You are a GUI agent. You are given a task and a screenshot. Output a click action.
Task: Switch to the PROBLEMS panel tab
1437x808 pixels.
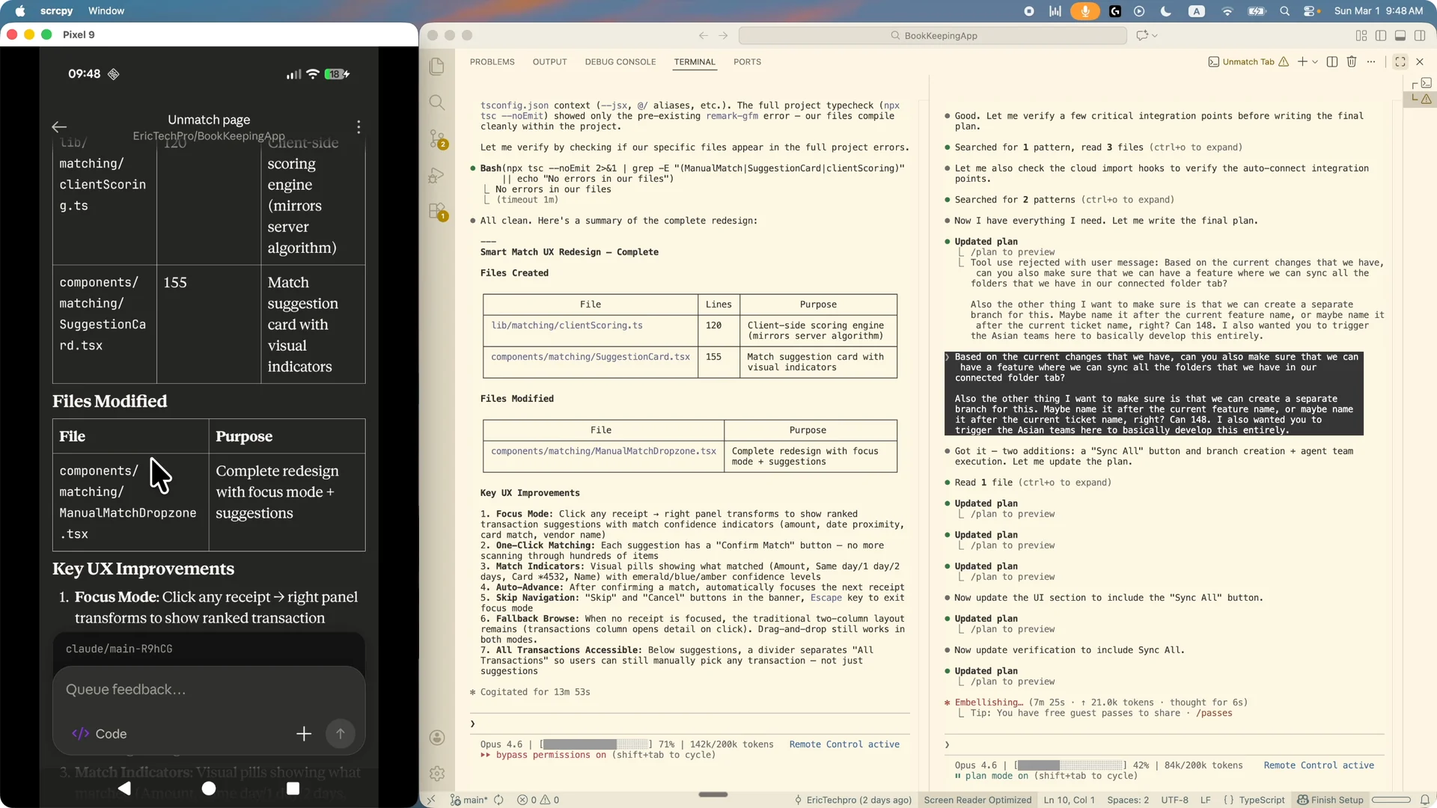click(492, 62)
